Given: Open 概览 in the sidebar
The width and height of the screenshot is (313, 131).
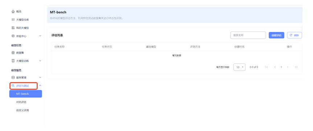Looking at the screenshot, I should pos(19,12).
